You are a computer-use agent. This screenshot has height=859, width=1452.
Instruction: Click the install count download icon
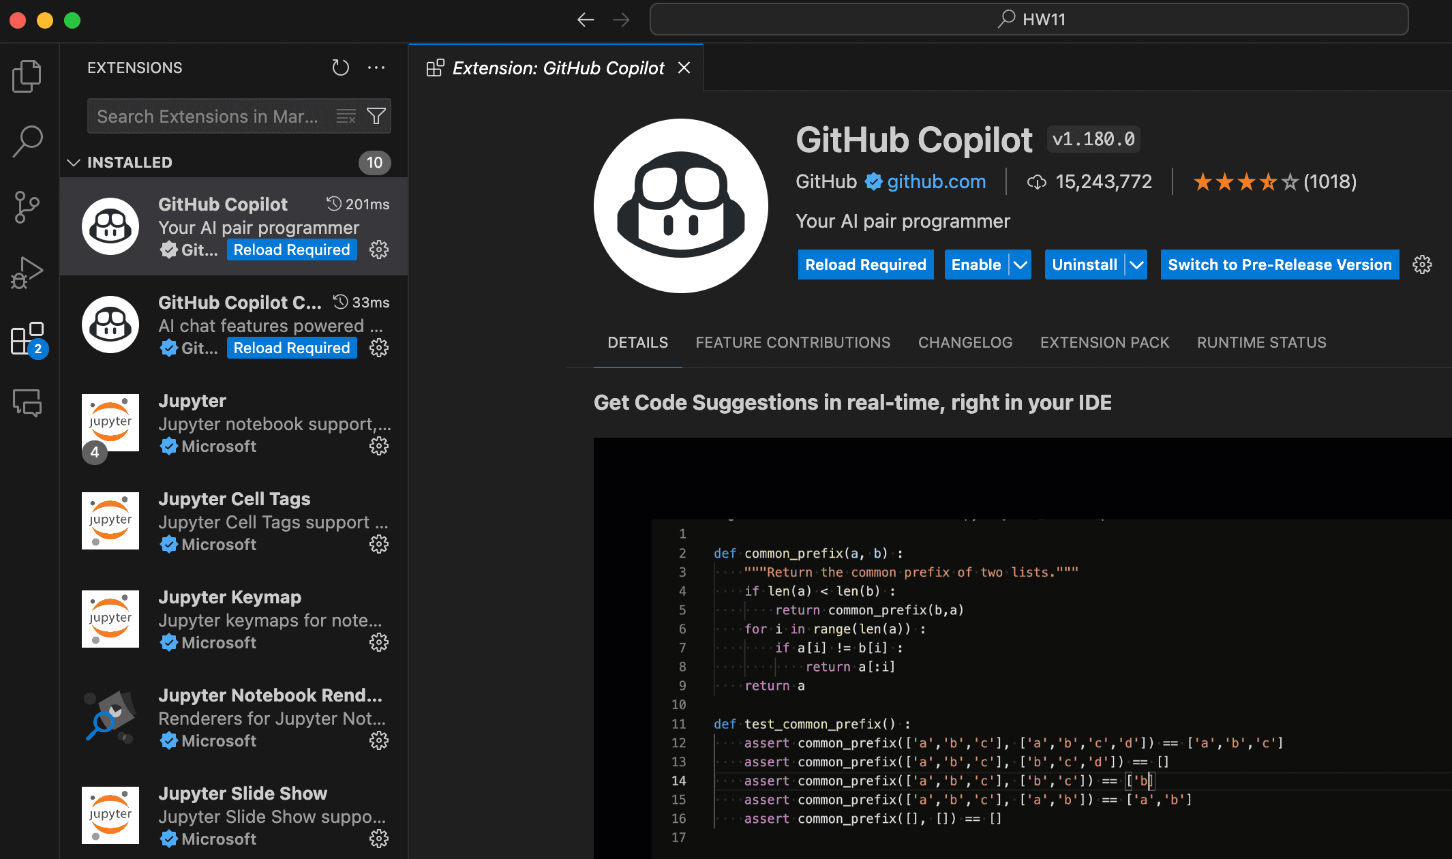1036,182
